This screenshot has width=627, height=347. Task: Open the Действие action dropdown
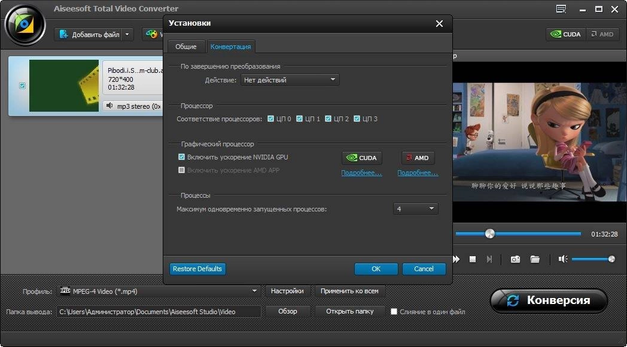[x=290, y=80]
